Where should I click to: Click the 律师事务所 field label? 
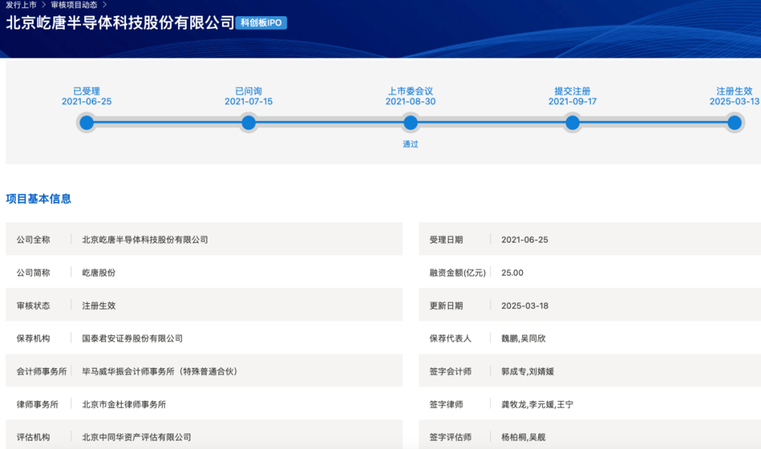(37, 405)
